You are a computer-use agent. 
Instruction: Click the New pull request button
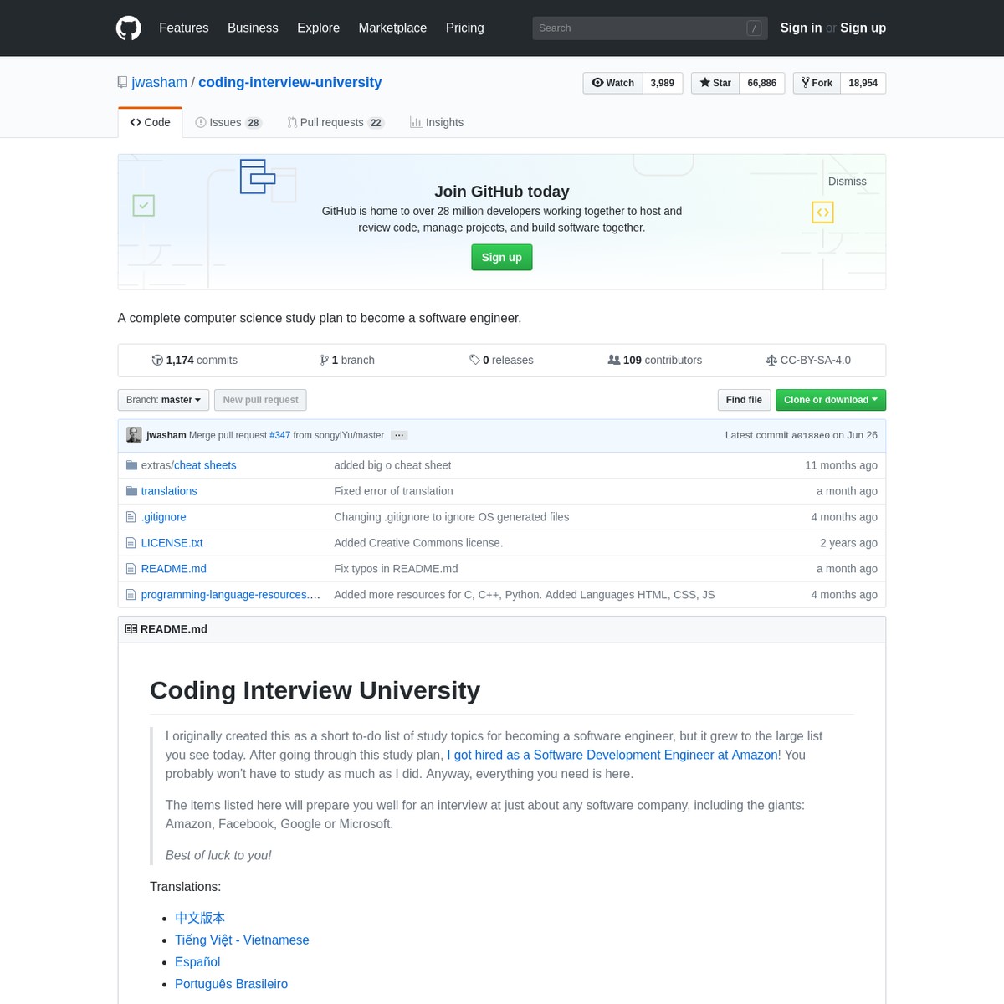click(260, 400)
